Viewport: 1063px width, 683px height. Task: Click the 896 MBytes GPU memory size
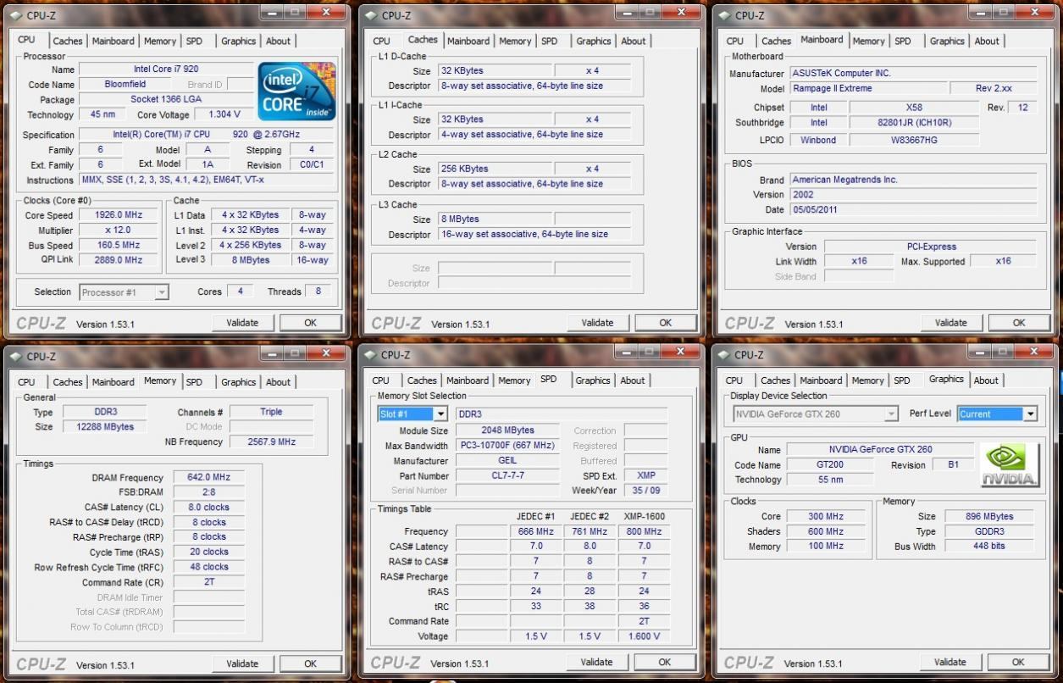988,516
